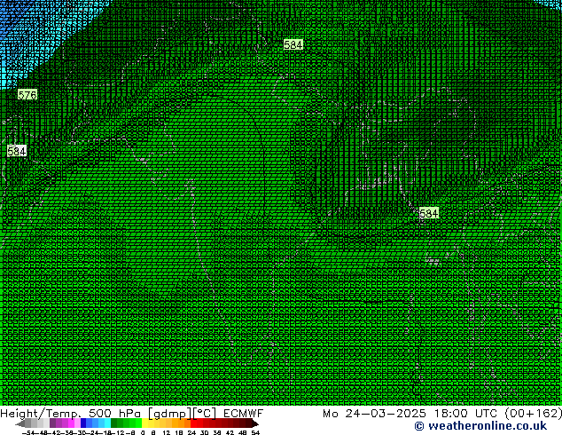Screen dimensions: 562x435
Task: Click the 'Mo 24-03-2025 18:00 UTC' date text
Action: tap(410, 414)
